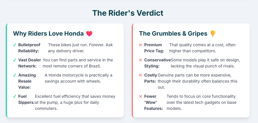Viewport: 258px width, 123px height.
Task: Click the X mark beside Costly Parts
Action: [141, 75]
